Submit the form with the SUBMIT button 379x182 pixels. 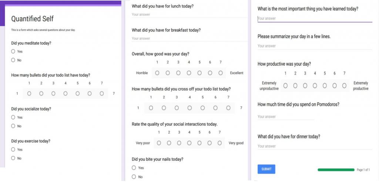(x=266, y=169)
